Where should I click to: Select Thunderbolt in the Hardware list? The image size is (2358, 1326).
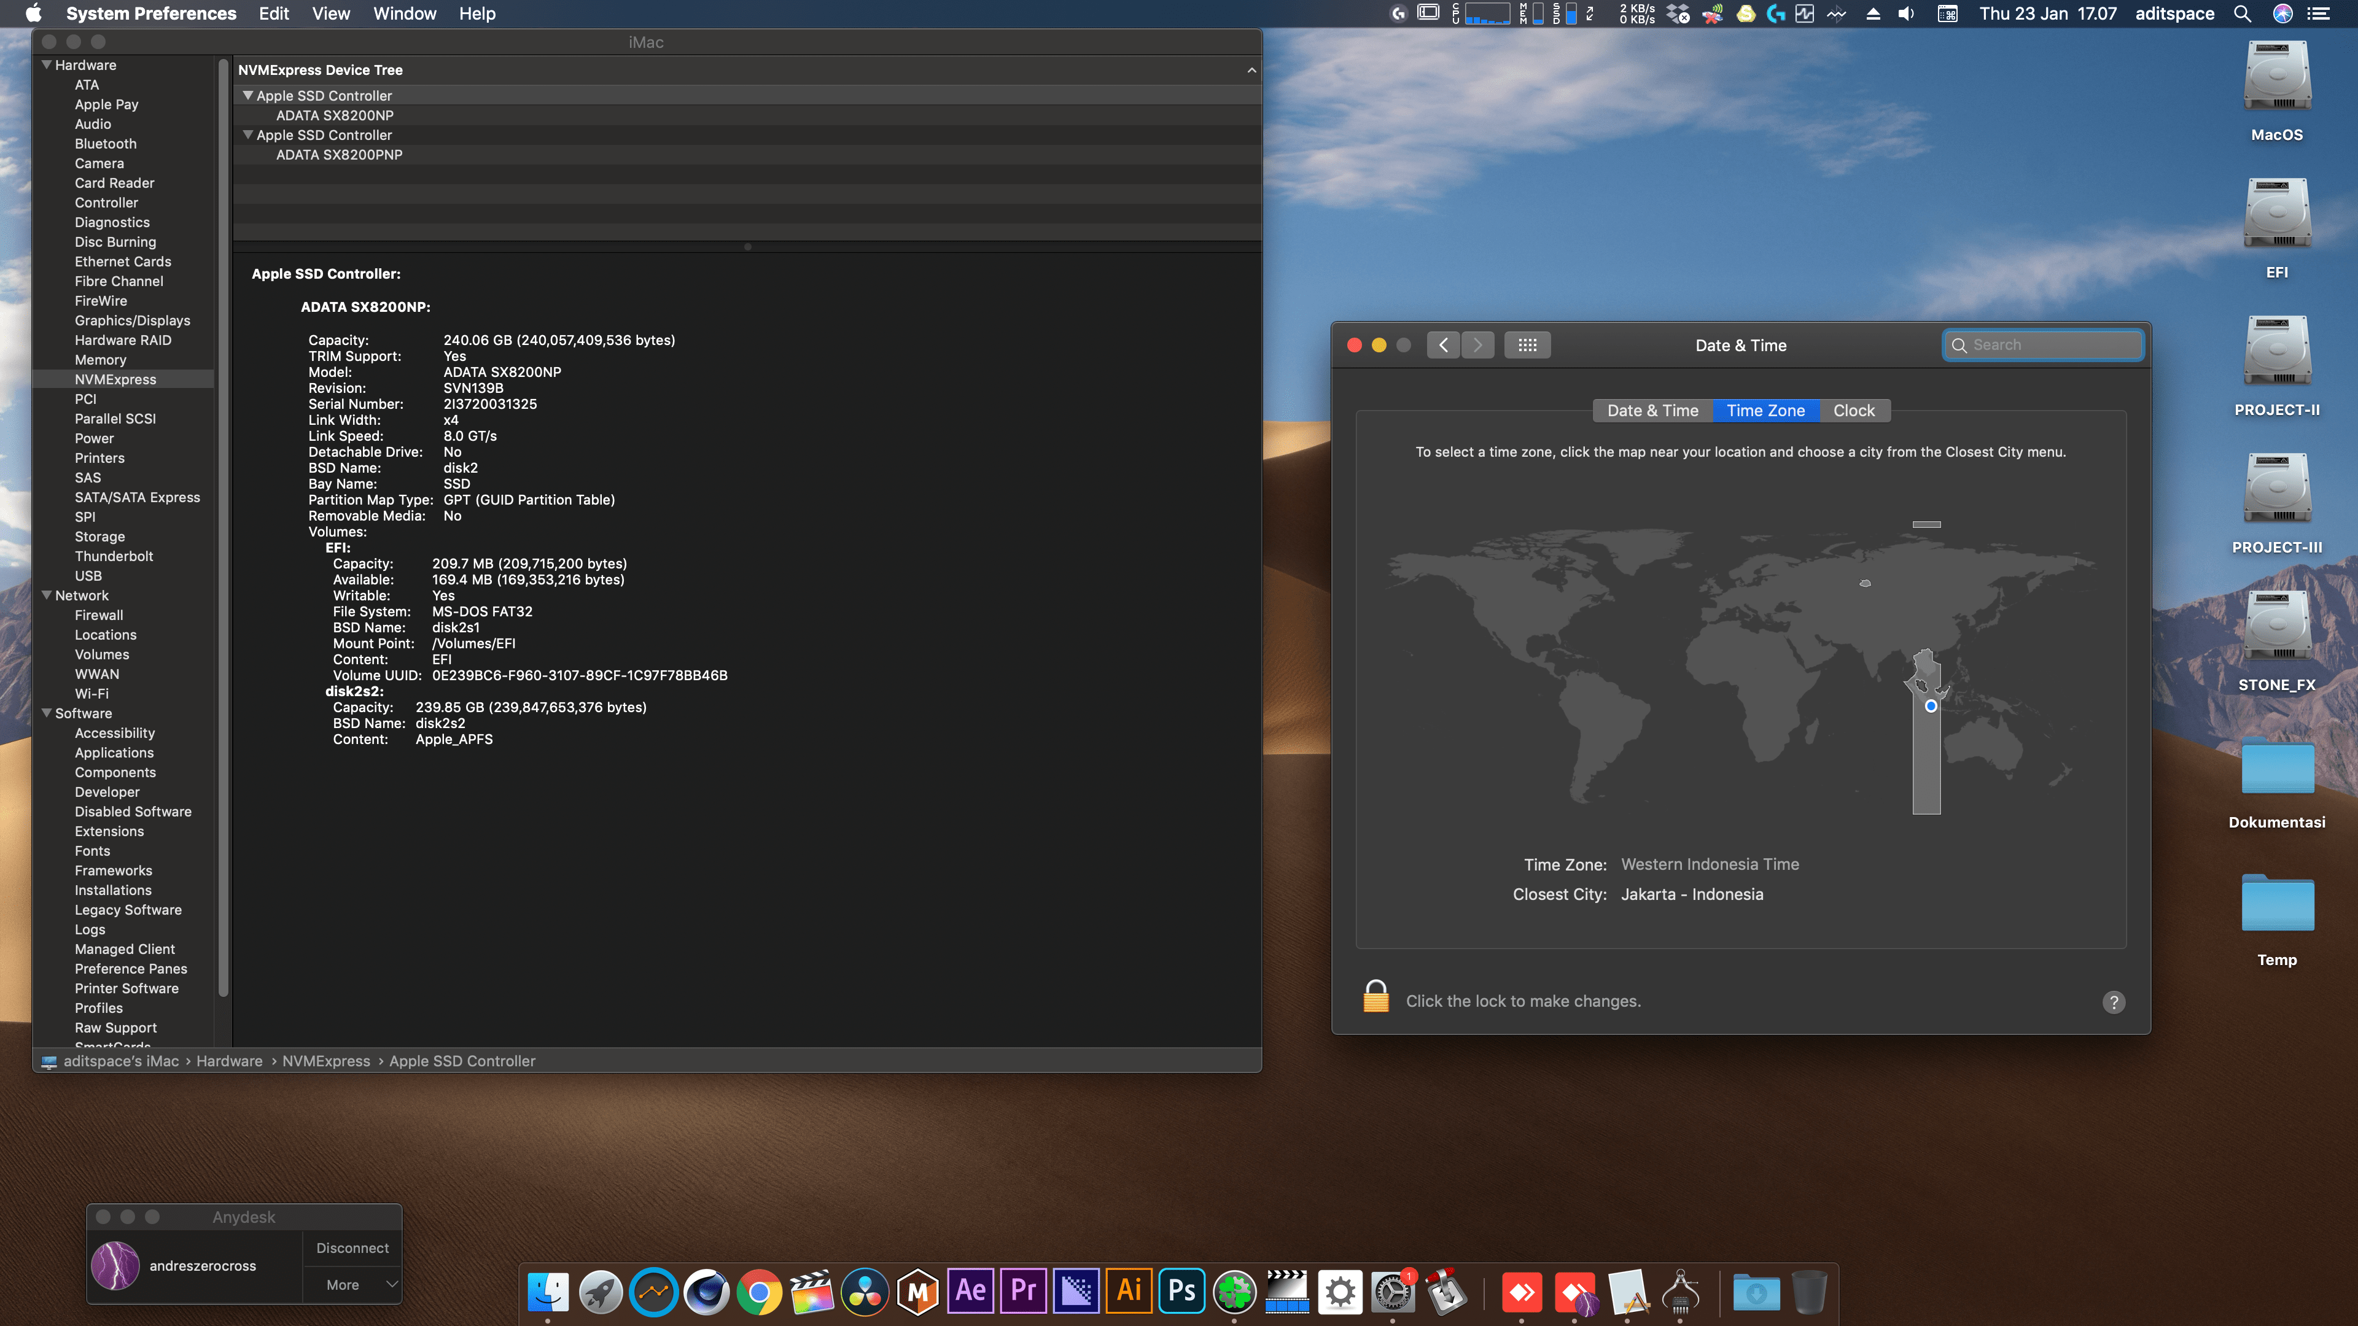pyautogui.click(x=114, y=556)
